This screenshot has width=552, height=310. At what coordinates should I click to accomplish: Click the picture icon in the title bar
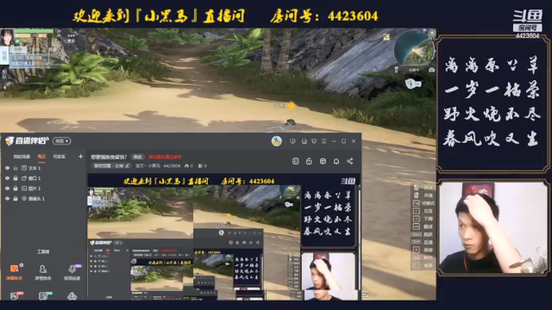pos(304,141)
